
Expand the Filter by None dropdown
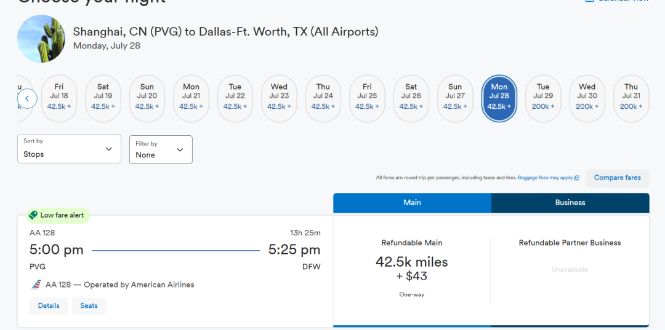coord(161,149)
